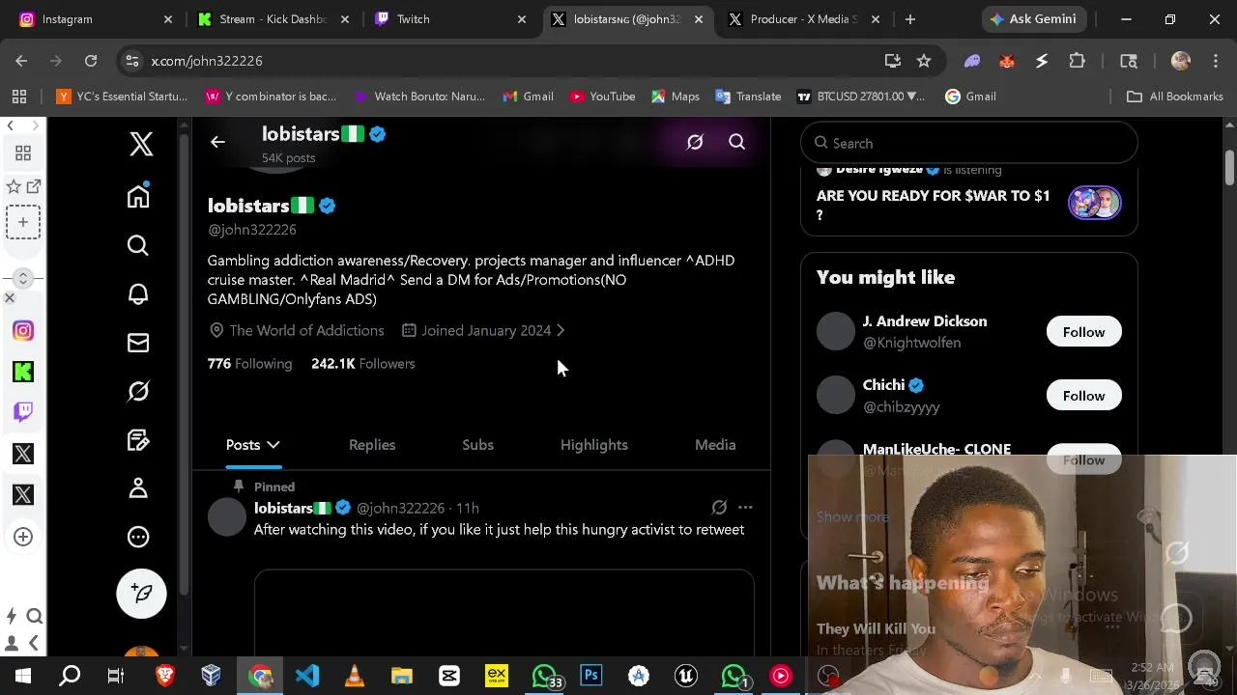The height and width of the screenshot is (695, 1237).
Task: Open the Notifications bell
Action: tap(138, 294)
